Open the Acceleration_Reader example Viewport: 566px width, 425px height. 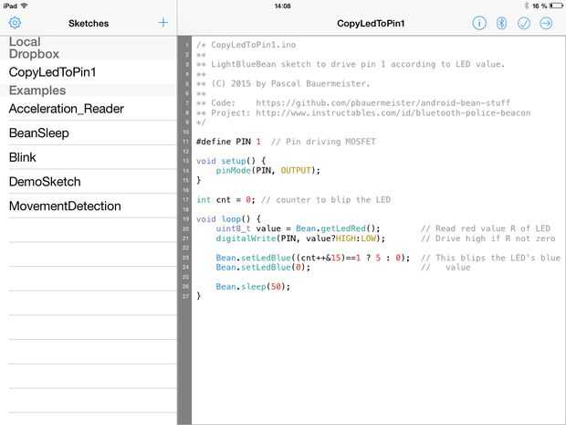[x=67, y=109]
